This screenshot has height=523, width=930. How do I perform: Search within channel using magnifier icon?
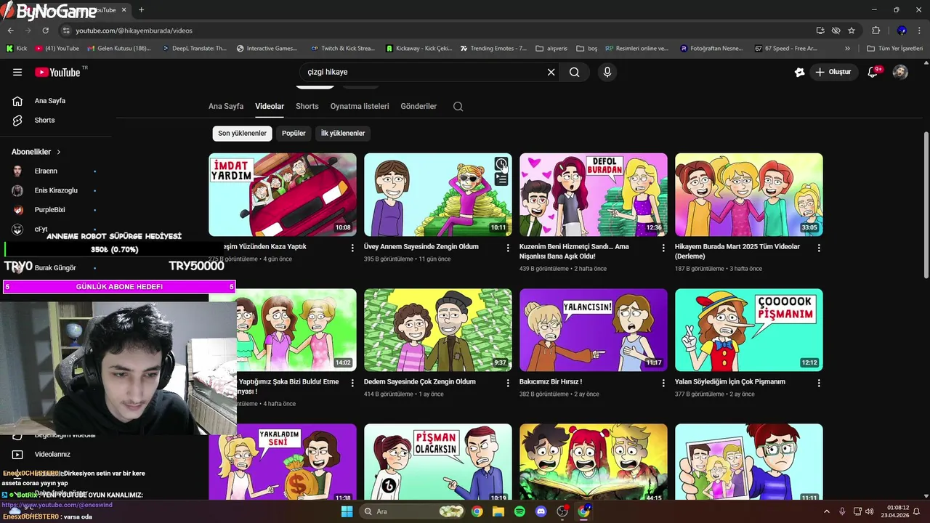tap(458, 106)
